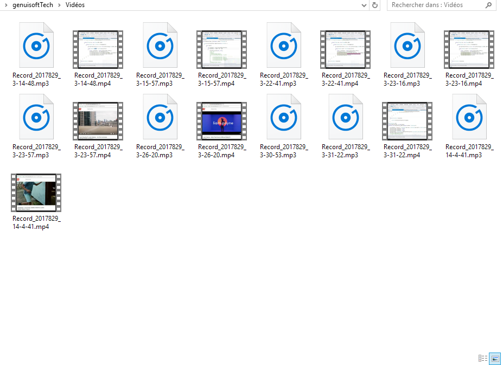Open the address bar history dropdown
Viewport: 503px width, 365px height.
(x=364, y=5)
